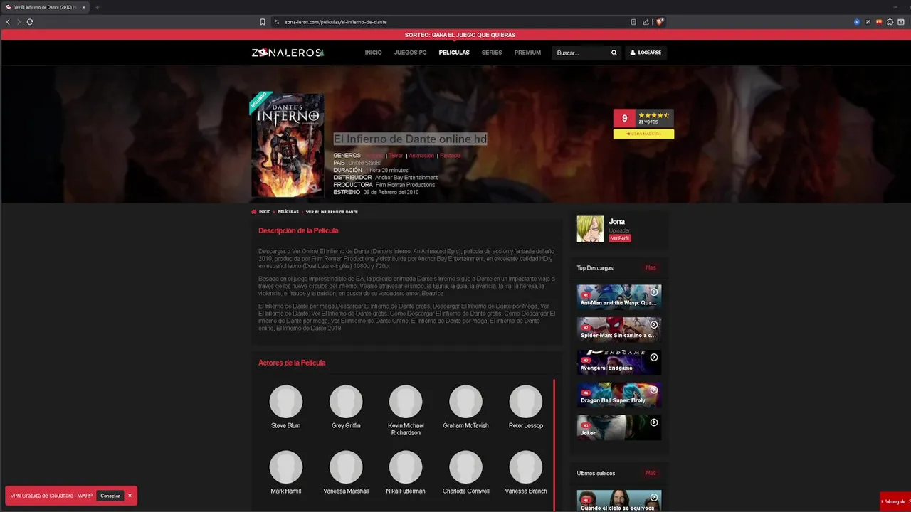Open PELICULAS menu item
This screenshot has width=911, height=512.
(454, 53)
